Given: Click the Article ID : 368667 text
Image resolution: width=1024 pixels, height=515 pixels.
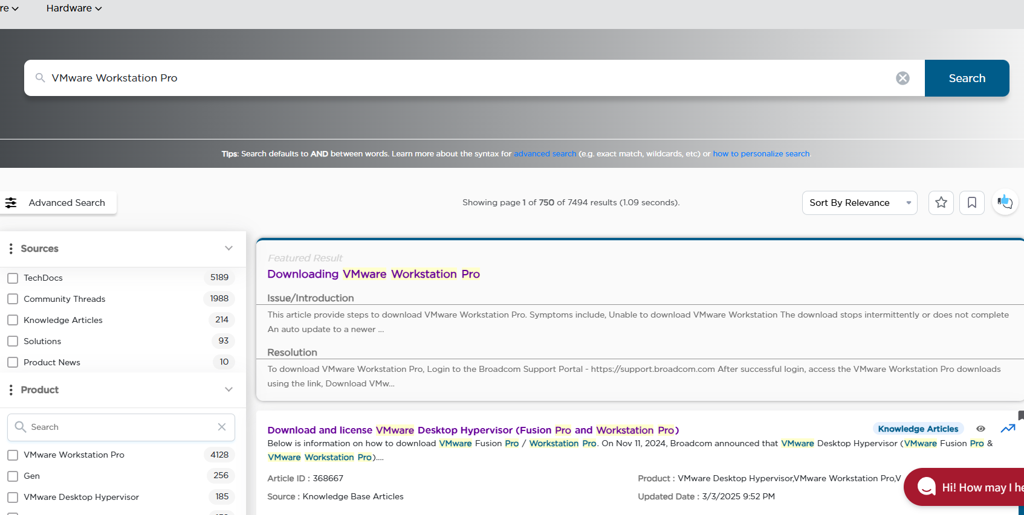Looking at the screenshot, I should click(305, 478).
